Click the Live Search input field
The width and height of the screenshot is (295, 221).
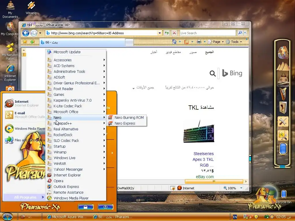(x=208, y=33)
